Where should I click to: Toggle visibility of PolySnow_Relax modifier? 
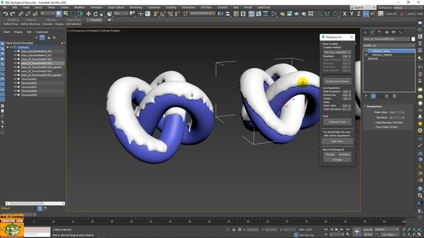click(x=366, y=51)
